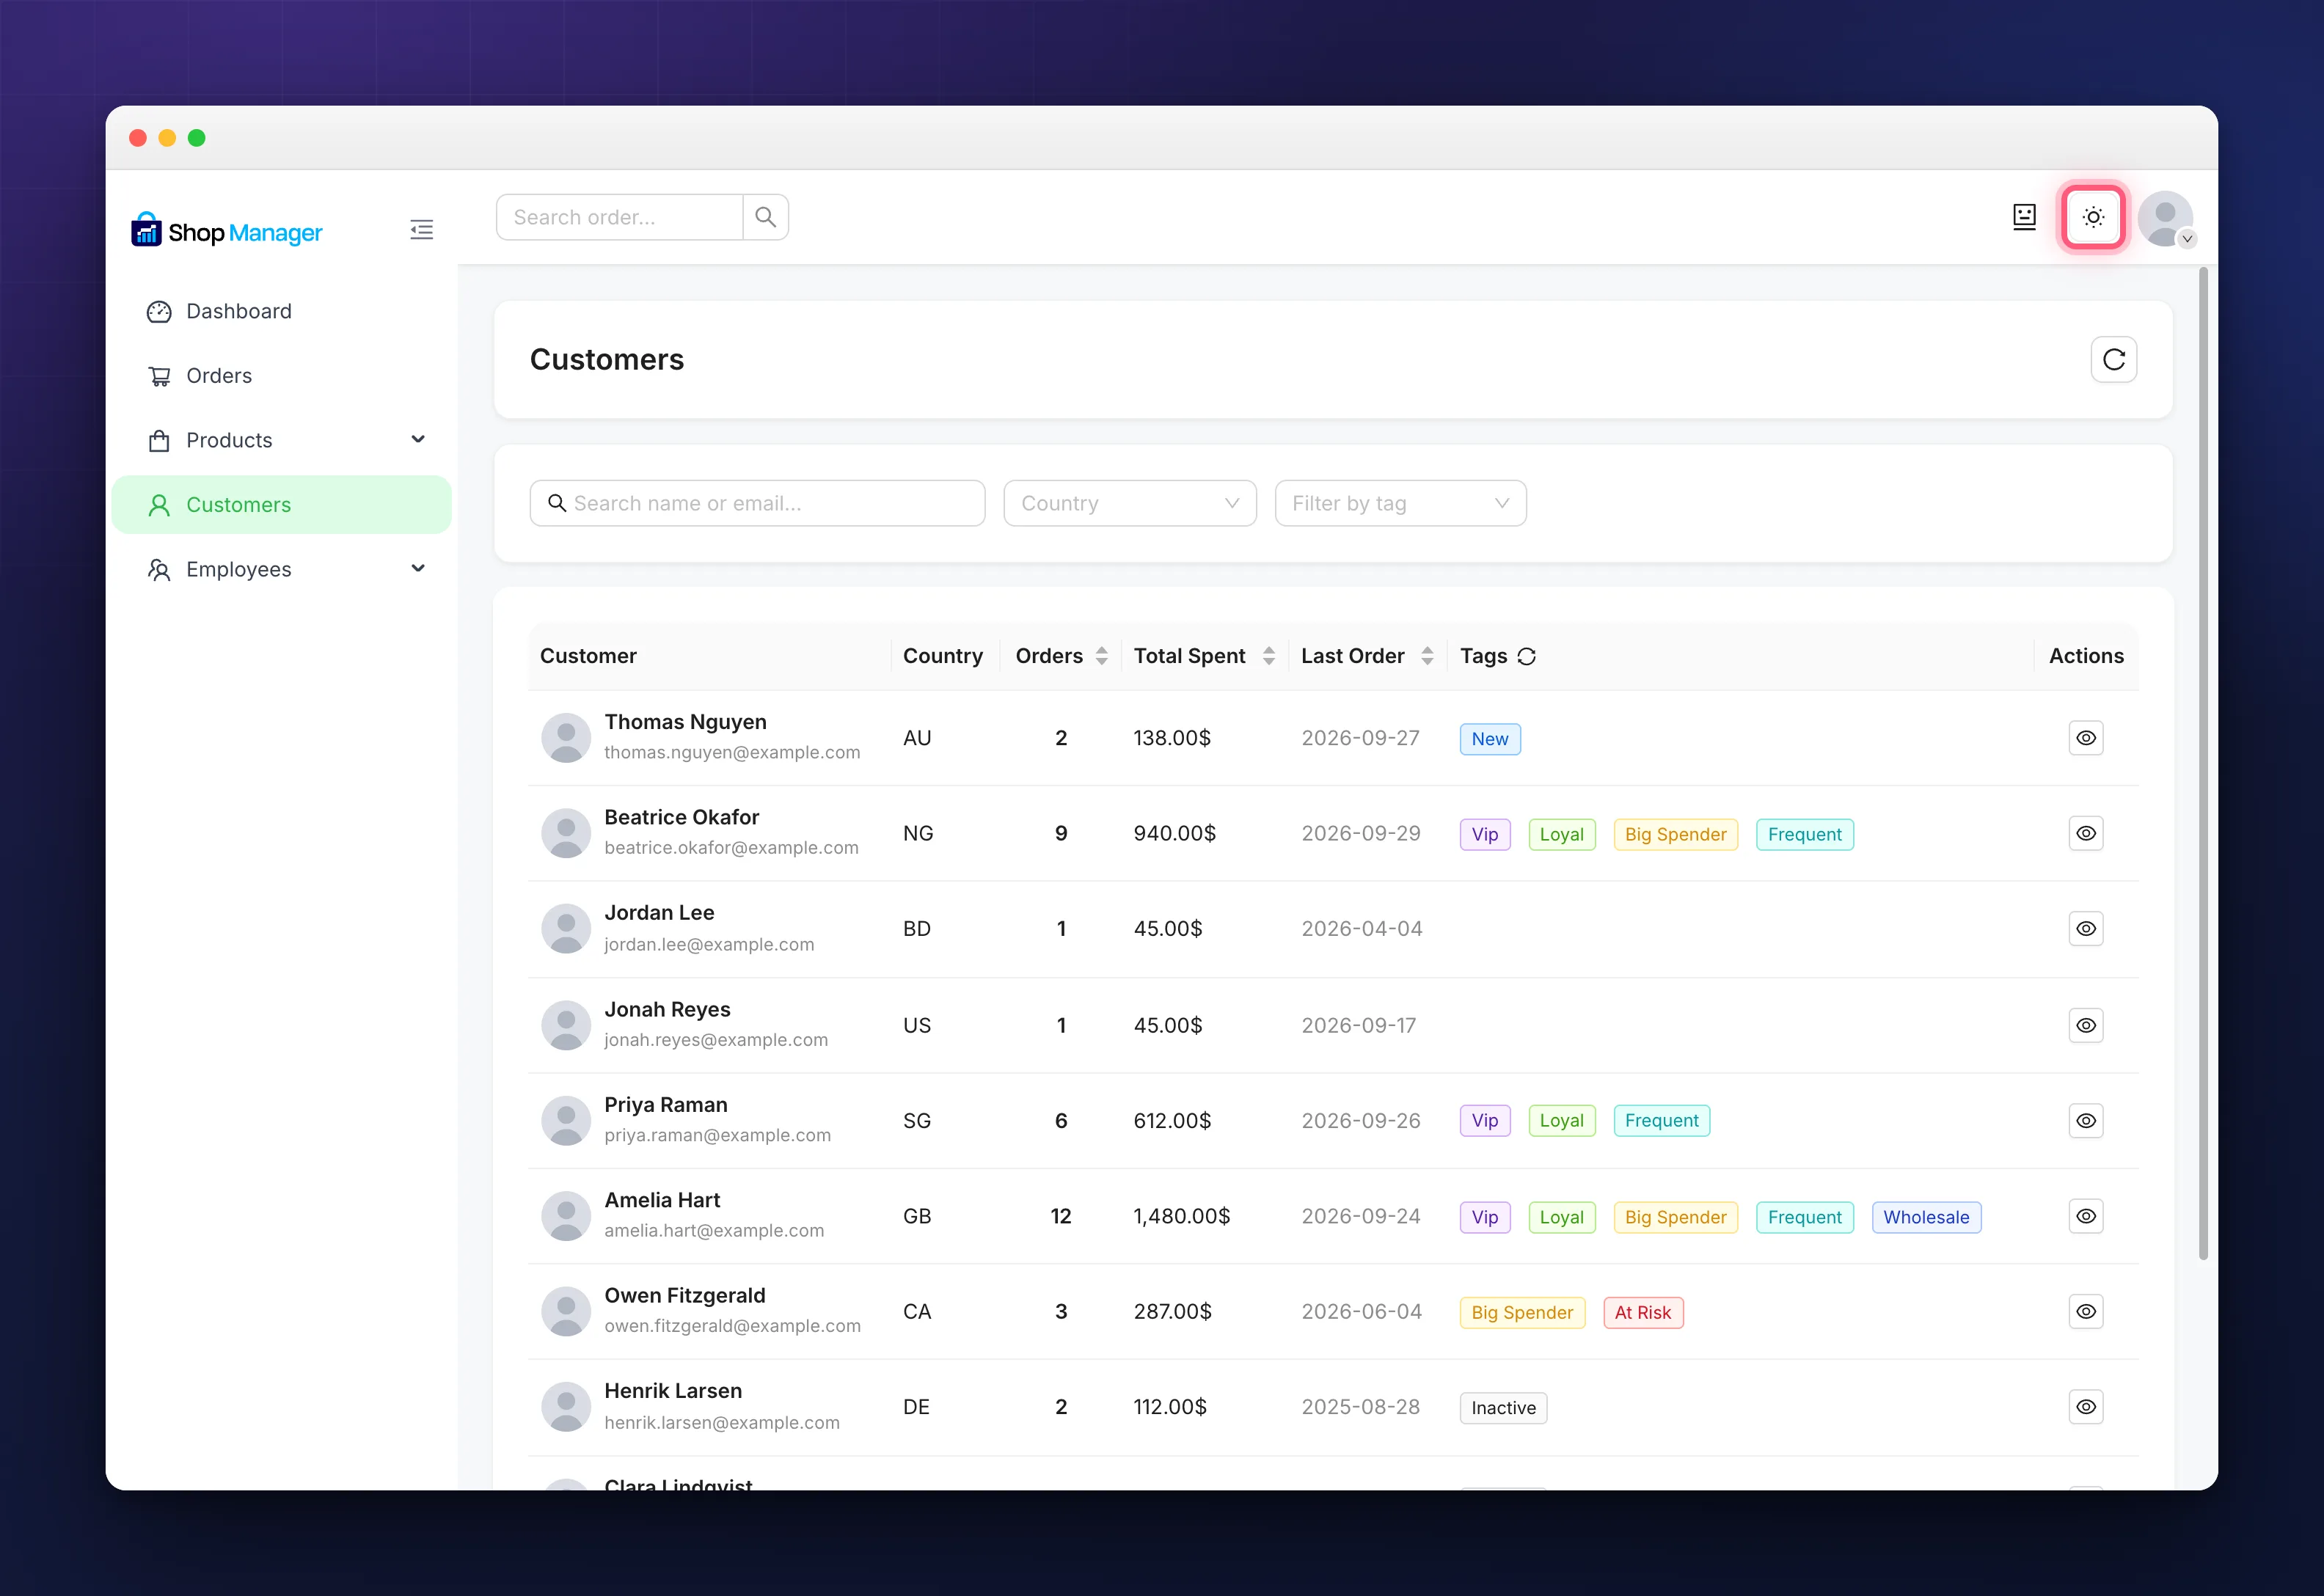Click the page vertical scrollbar
This screenshot has height=1596, width=2324.
pyautogui.click(x=2202, y=763)
